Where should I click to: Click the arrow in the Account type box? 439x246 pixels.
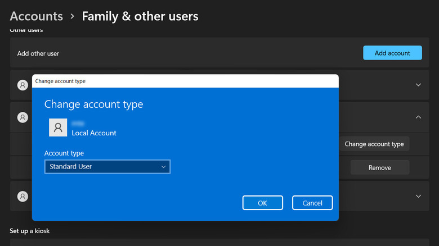(163, 167)
